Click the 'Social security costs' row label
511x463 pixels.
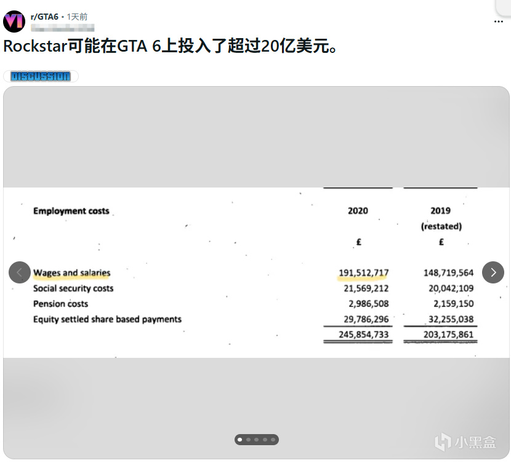(x=73, y=288)
